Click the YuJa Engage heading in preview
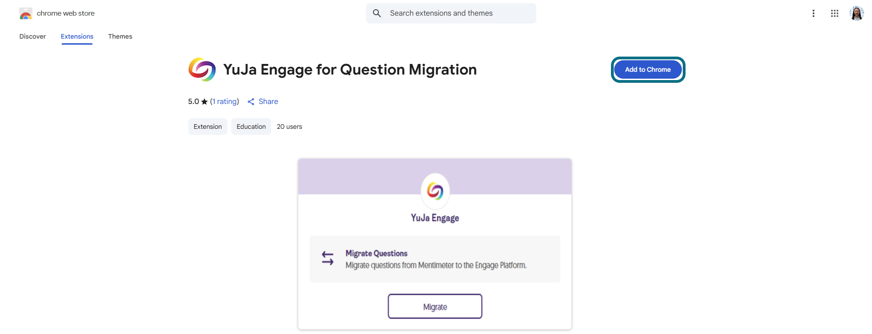Viewport: 872px width, 334px height. coord(435,218)
